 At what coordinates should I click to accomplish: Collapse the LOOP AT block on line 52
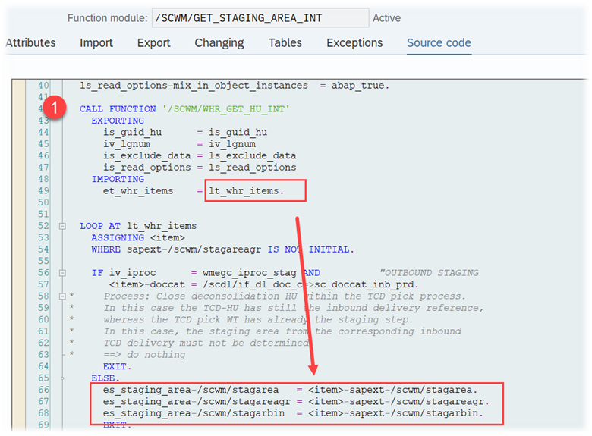[63, 226]
